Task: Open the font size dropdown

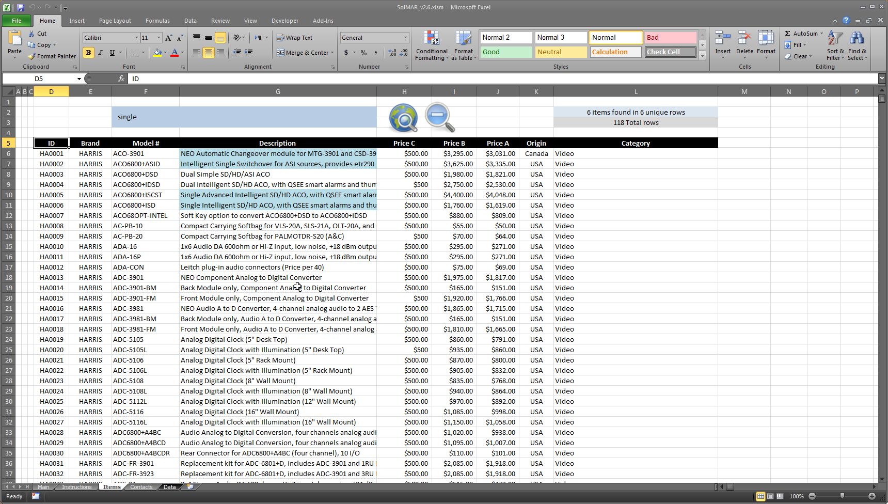Action: [158, 38]
